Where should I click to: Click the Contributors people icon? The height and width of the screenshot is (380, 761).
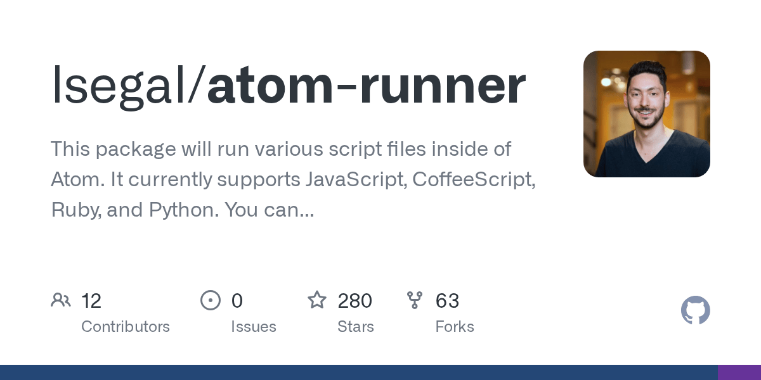(61, 300)
